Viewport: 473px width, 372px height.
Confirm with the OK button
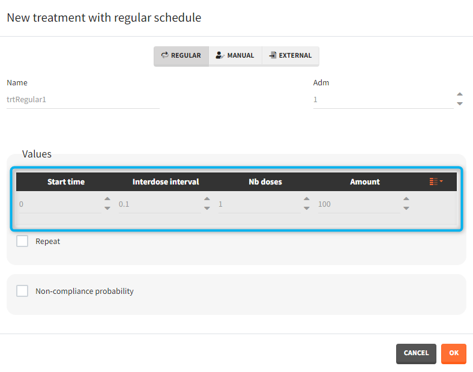pos(453,353)
